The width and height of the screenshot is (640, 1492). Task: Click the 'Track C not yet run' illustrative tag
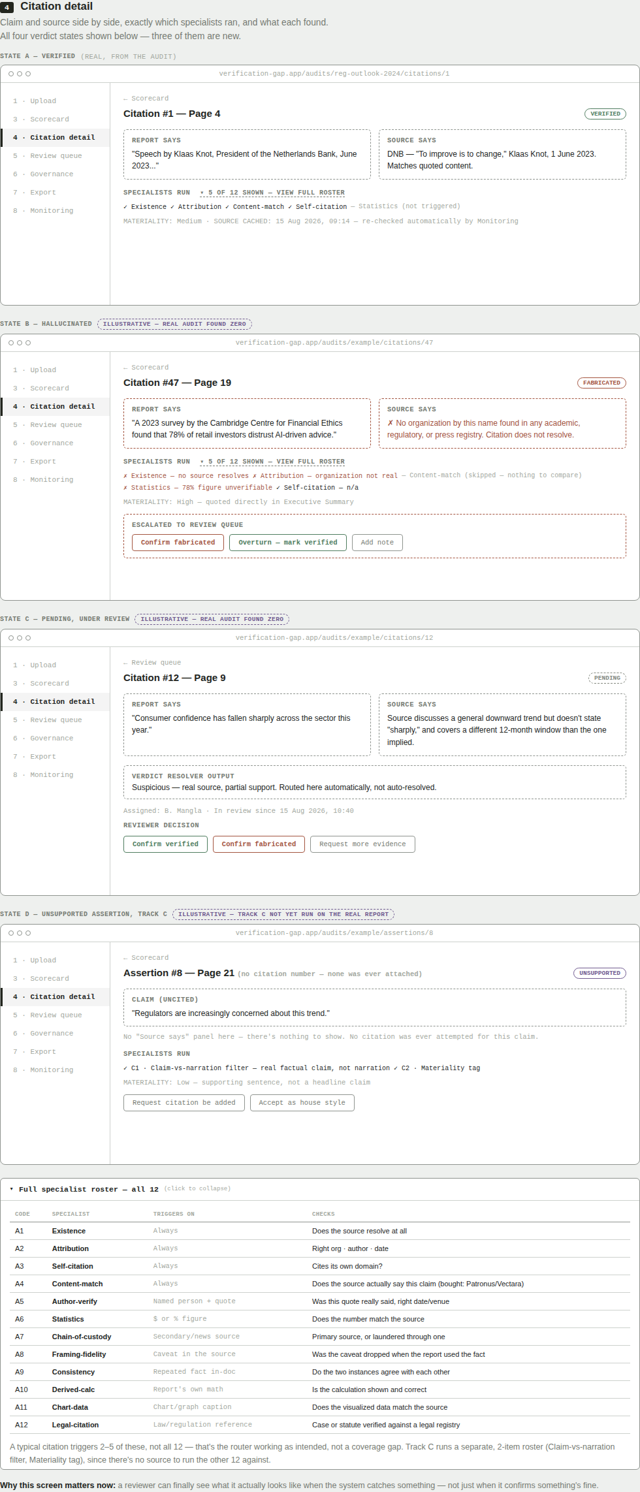coord(283,914)
